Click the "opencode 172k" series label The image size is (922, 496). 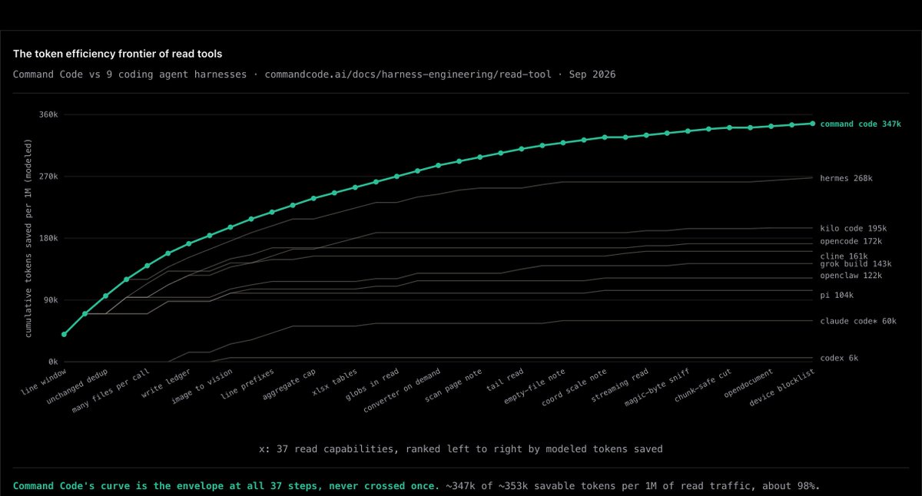[851, 242]
